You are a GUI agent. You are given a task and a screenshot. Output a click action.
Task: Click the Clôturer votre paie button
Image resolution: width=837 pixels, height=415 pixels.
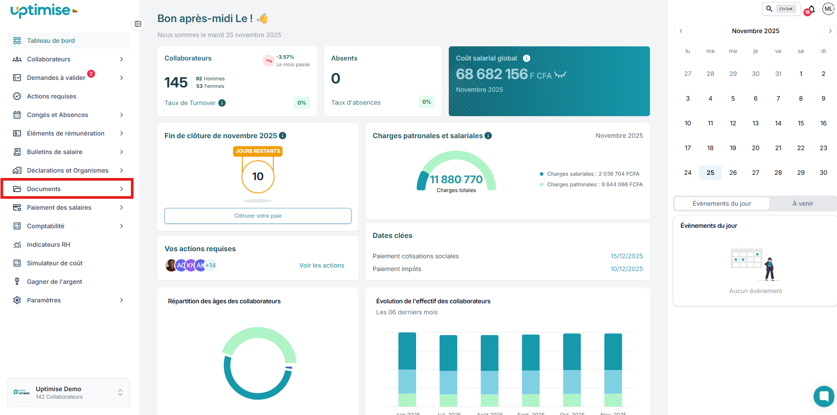[x=258, y=216]
